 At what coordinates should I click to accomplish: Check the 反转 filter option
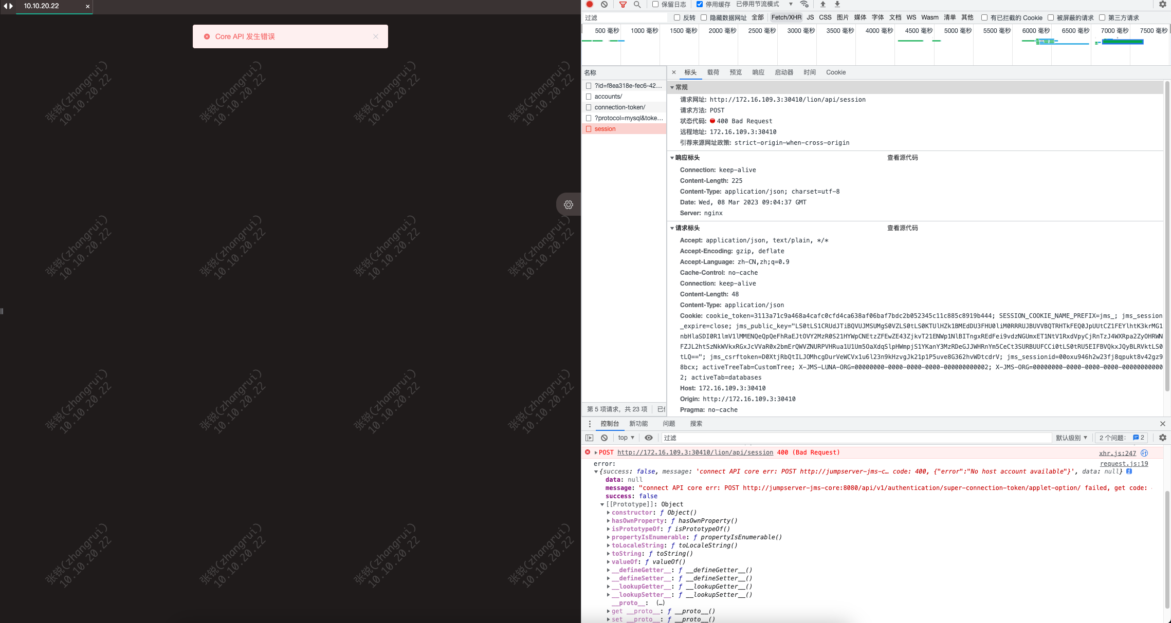point(676,17)
